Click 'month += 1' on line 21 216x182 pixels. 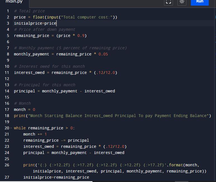35,134
